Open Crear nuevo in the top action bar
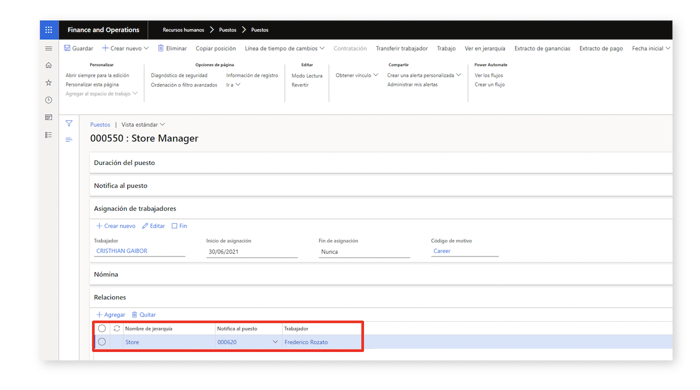The width and height of the screenshot is (700, 390). coord(125,48)
